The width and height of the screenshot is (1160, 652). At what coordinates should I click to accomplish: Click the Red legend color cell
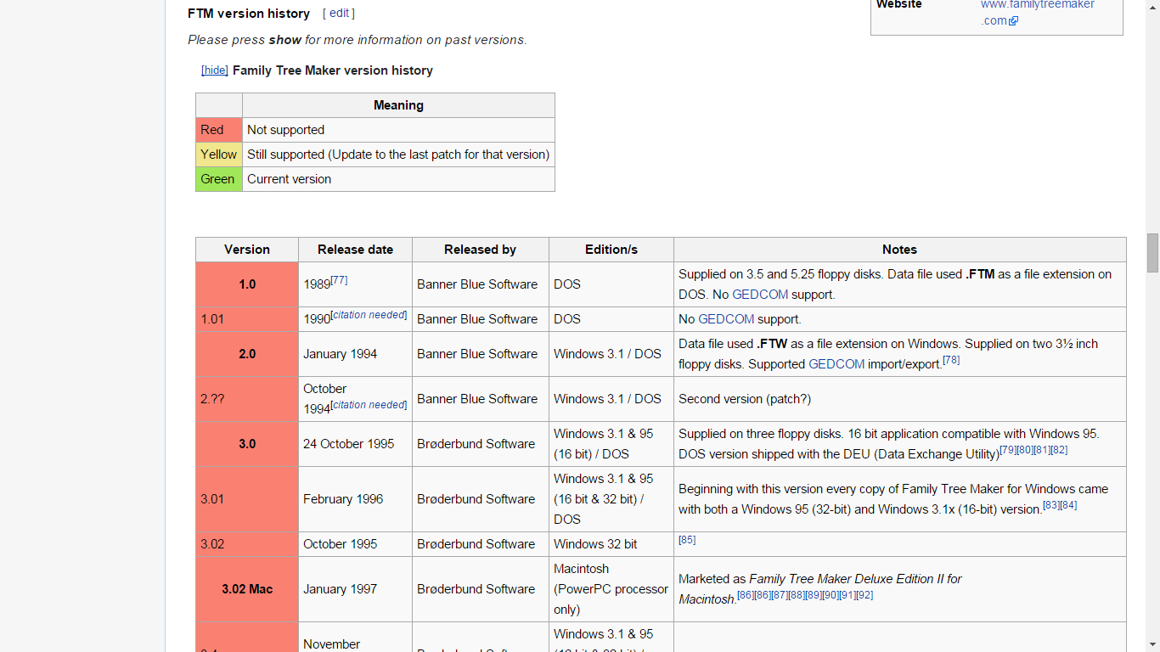pos(219,130)
